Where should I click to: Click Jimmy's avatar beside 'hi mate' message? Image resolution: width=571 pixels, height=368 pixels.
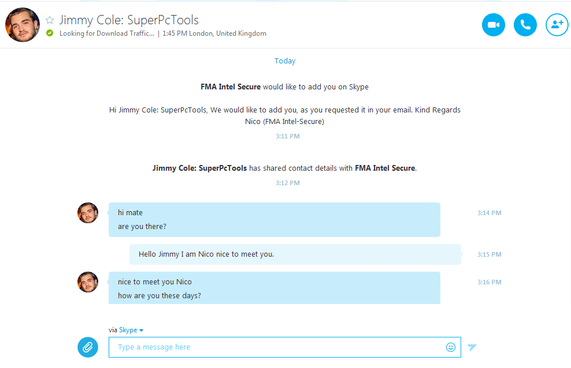pyautogui.click(x=88, y=213)
